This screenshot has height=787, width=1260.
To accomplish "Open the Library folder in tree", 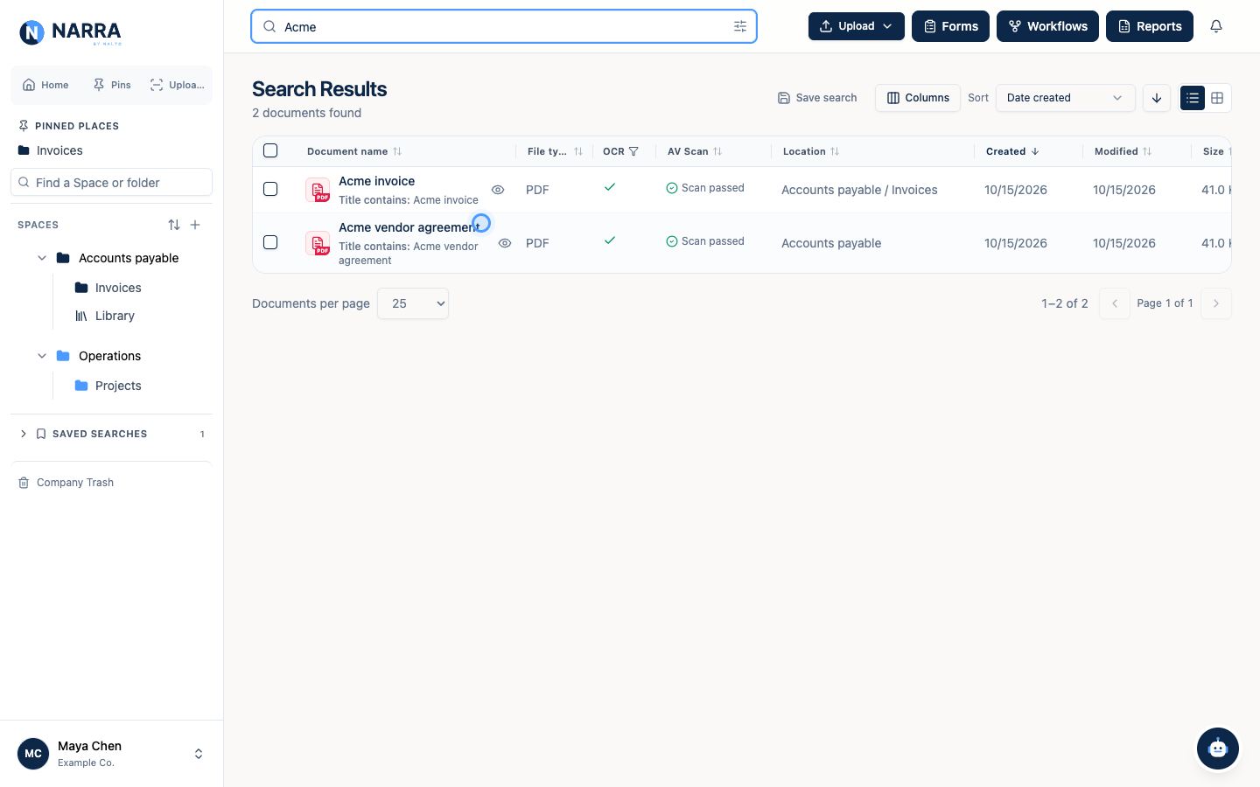I will (115, 316).
